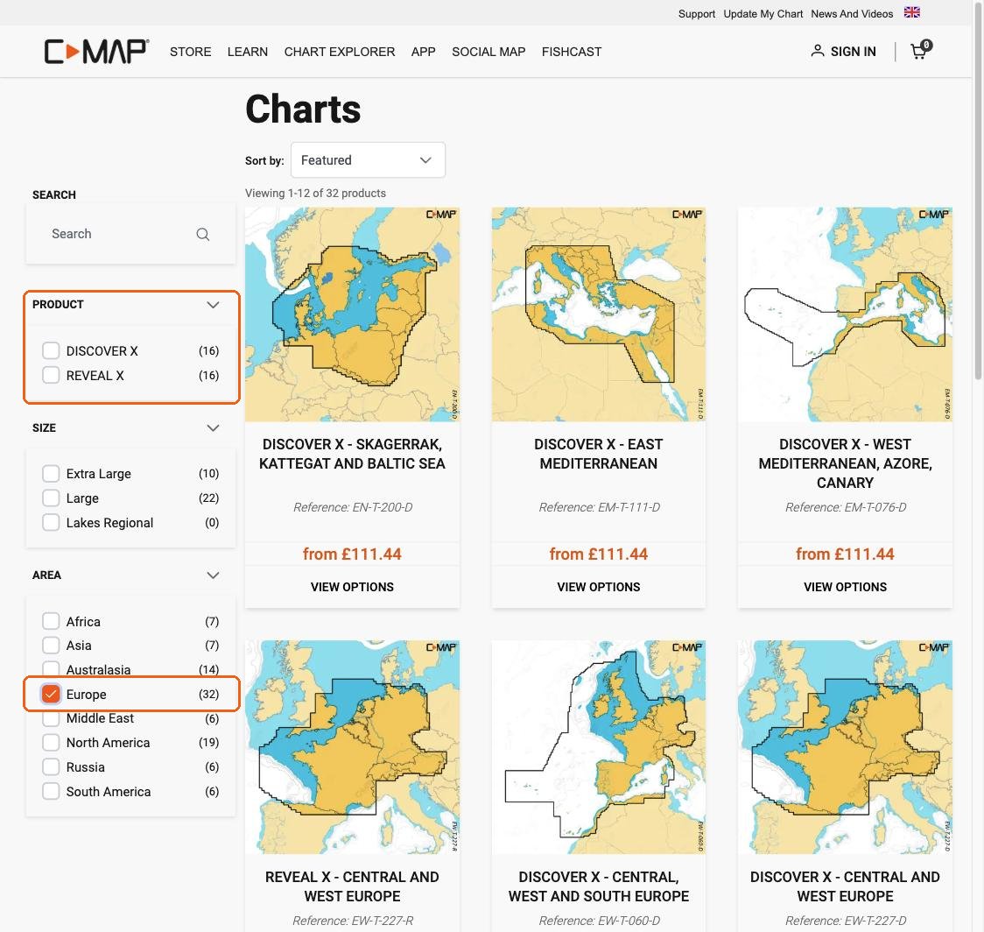
Task: Open News And Videos link
Action: pos(852,14)
